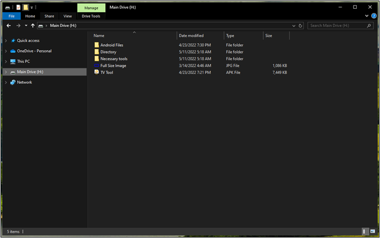Select Network in the navigation pane
This screenshot has height=238, width=380.
(24, 82)
